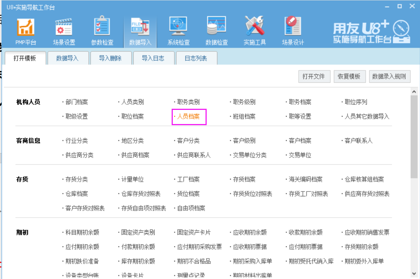420x279 pixels.
Task: Open the 部门档案 template link
Action: (x=77, y=102)
